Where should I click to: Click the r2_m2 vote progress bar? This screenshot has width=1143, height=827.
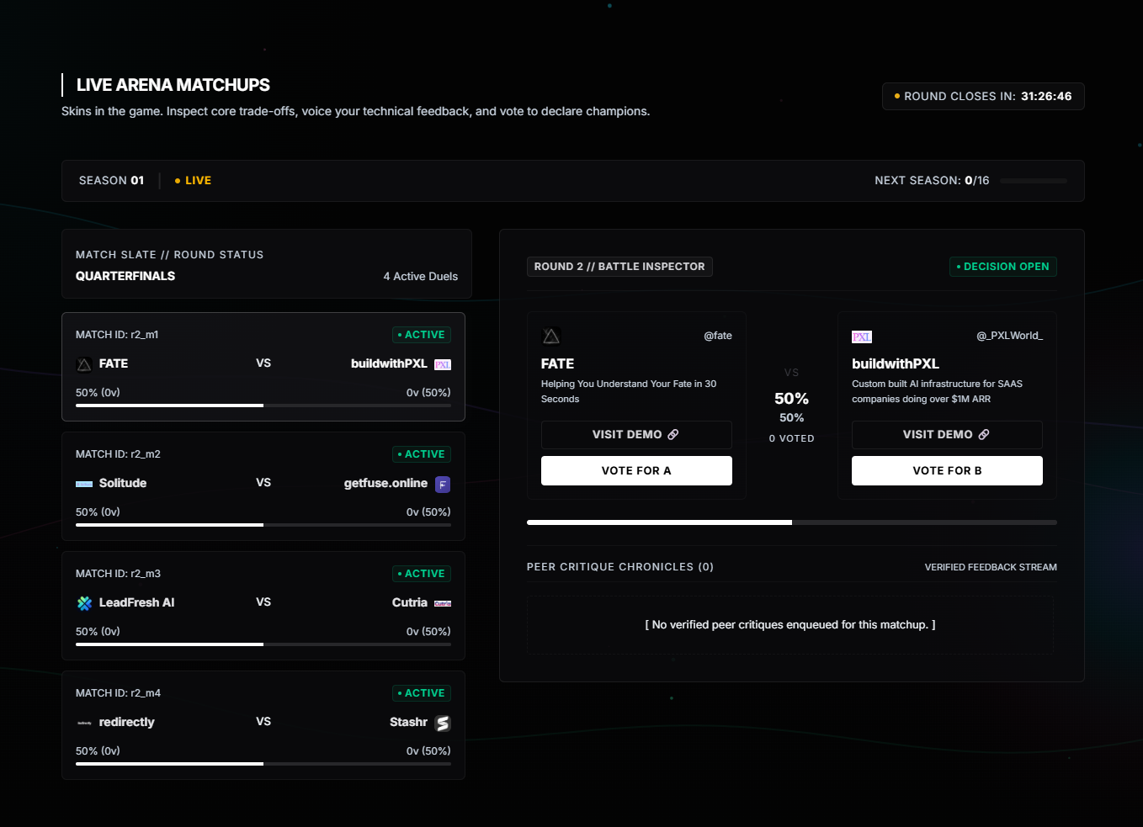pos(263,525)
